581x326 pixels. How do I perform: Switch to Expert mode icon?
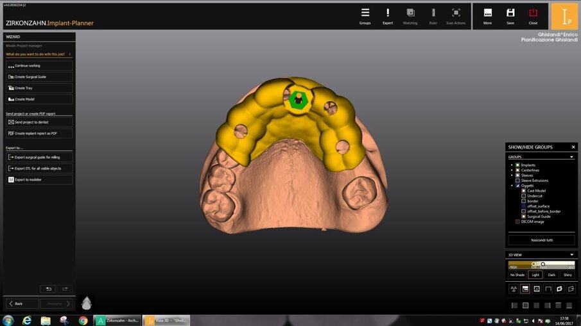point(388,17)
